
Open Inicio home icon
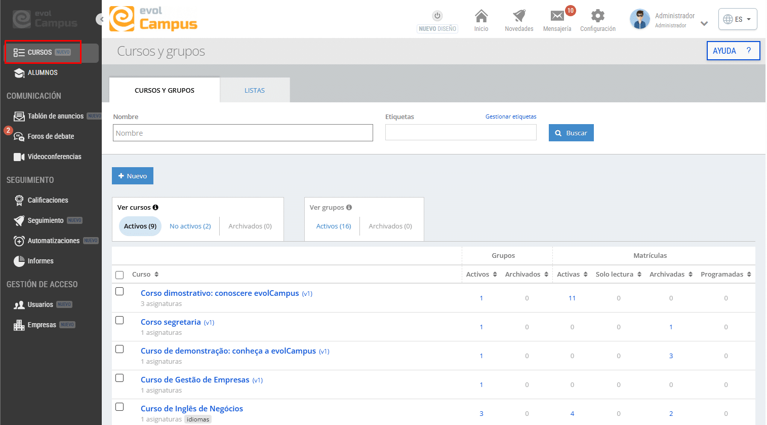(481, 16)
